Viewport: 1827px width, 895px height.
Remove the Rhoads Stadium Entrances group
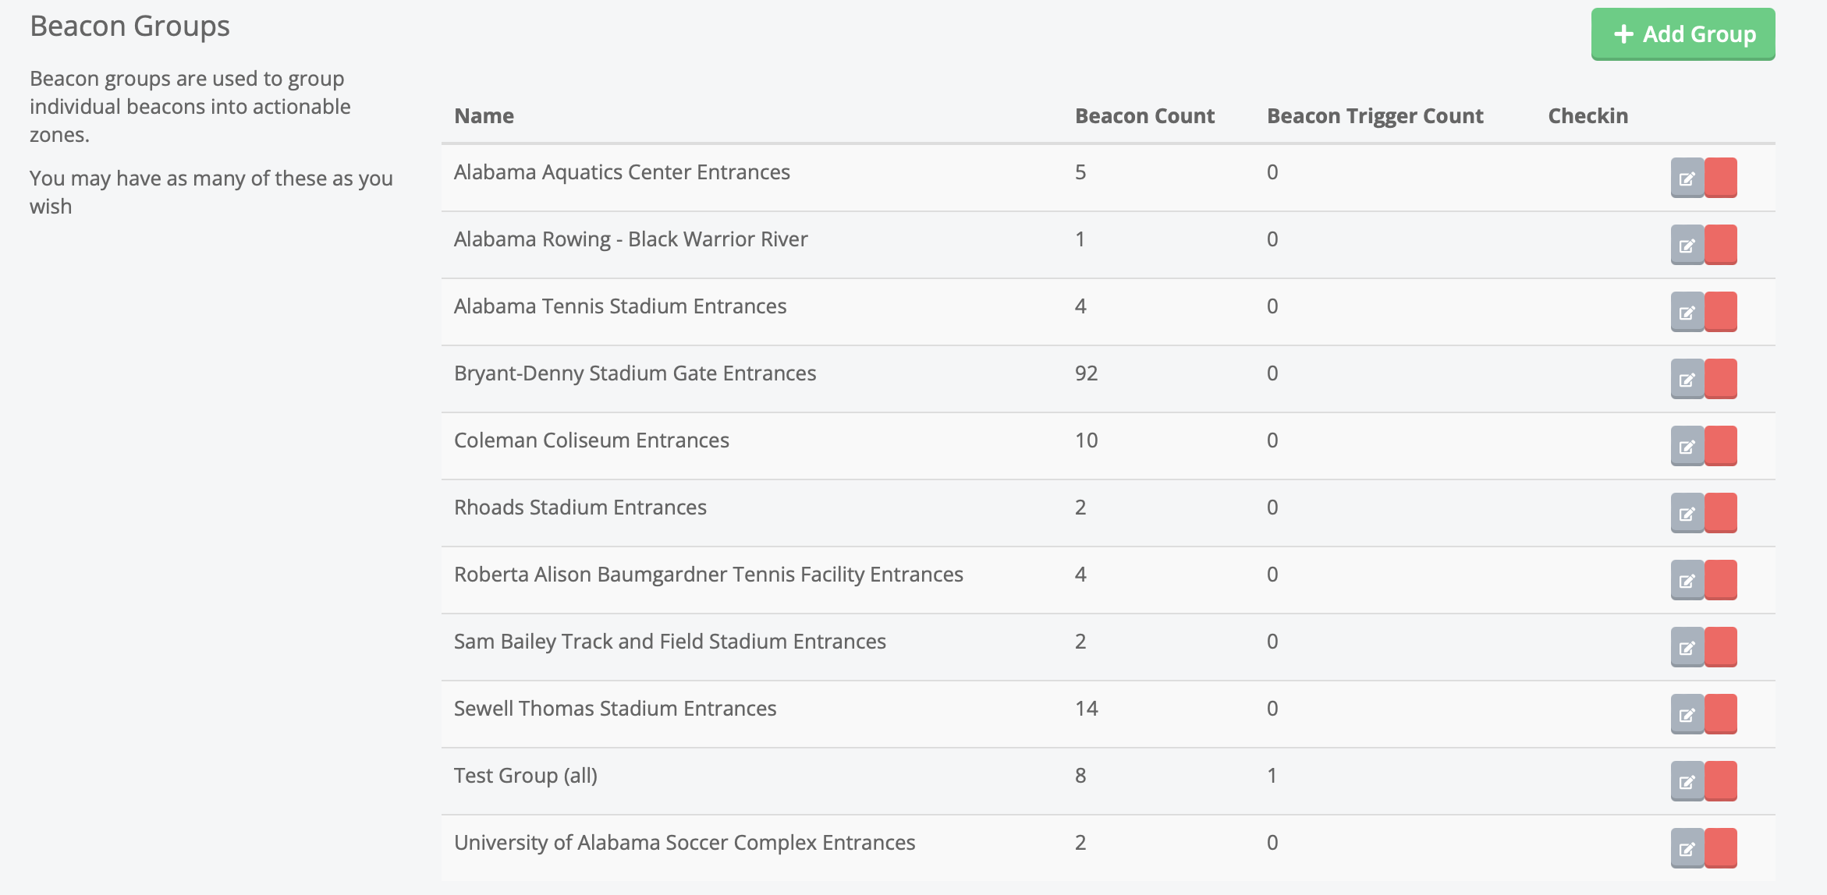pyautogui.click(x=1721, y=514)
